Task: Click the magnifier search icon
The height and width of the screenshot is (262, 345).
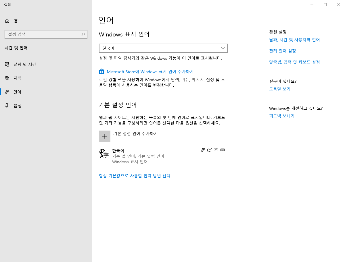Action: coord(83,34)
